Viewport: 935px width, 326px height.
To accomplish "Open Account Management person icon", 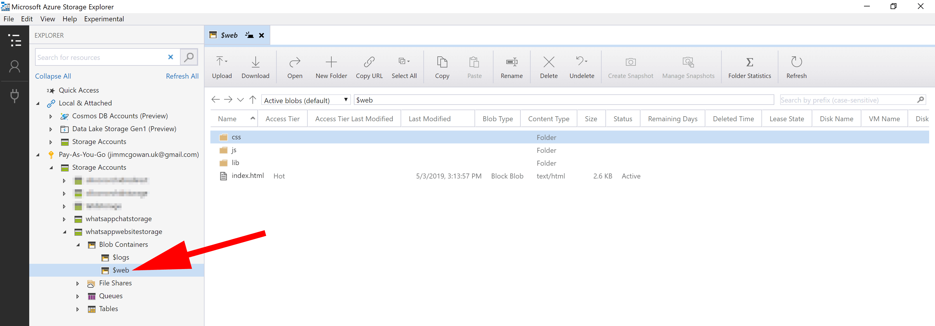I will [x=15, y=66].
